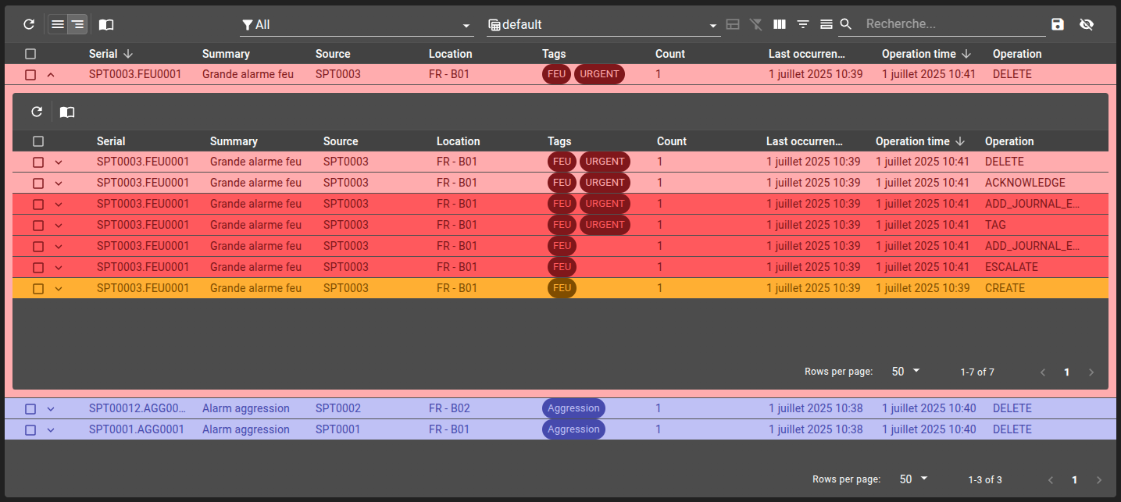Image resolution: width=1121 pixels, height=502 pixels.
Task: Tick the select-all checkbox in nested header
Action: click(38, 141)
